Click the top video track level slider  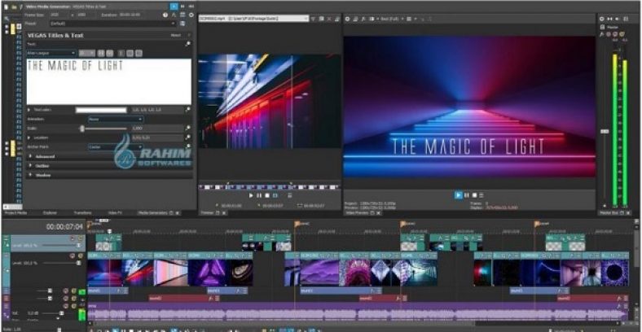point(78,245)
